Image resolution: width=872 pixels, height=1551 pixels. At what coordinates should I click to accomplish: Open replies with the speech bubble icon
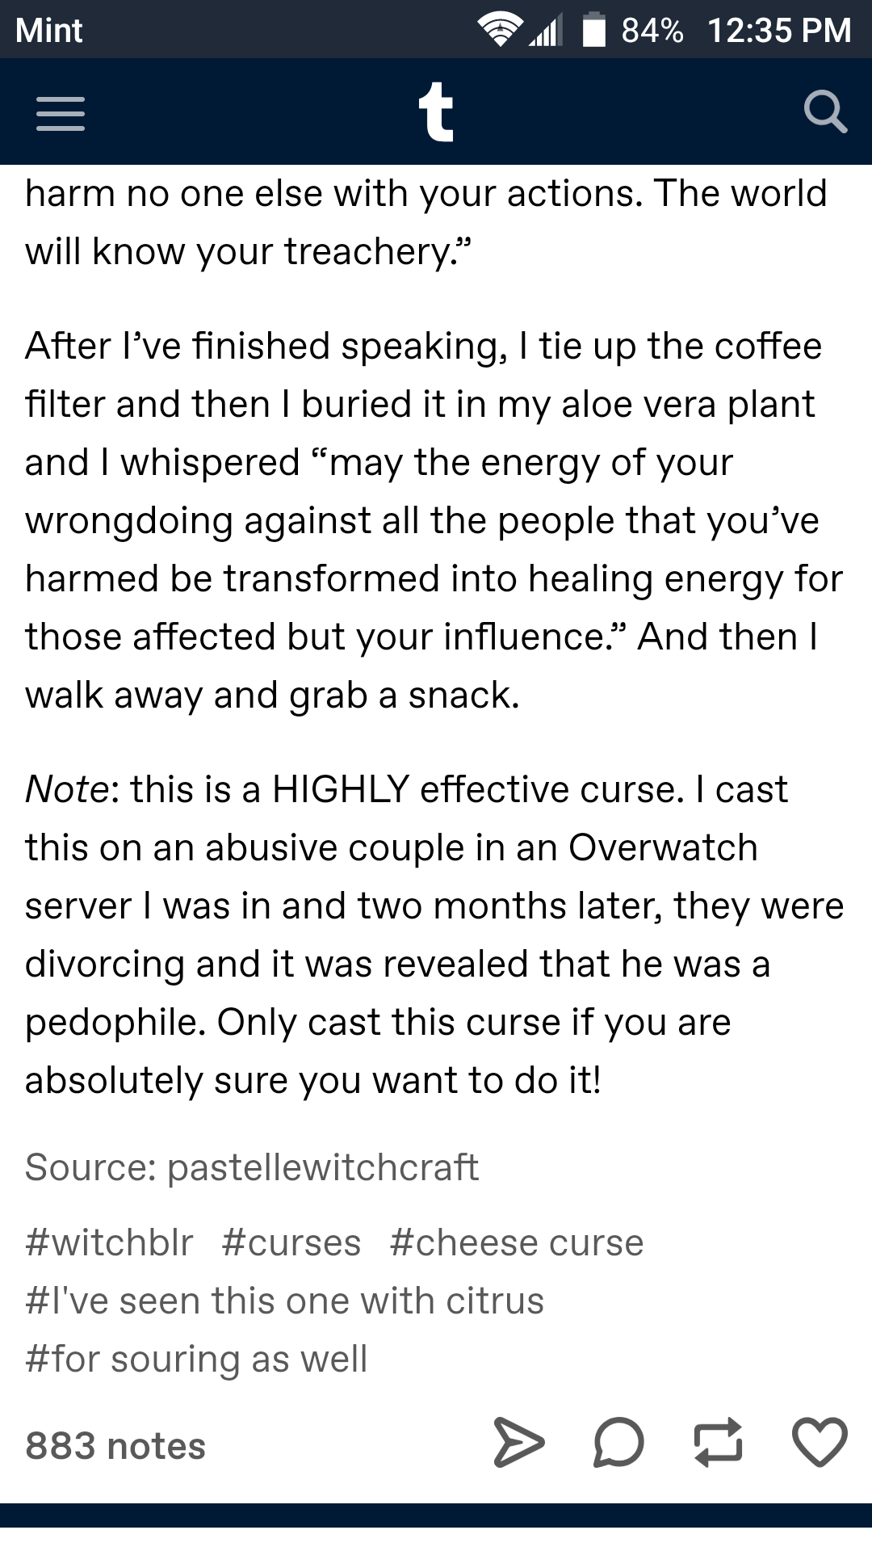618,1442
